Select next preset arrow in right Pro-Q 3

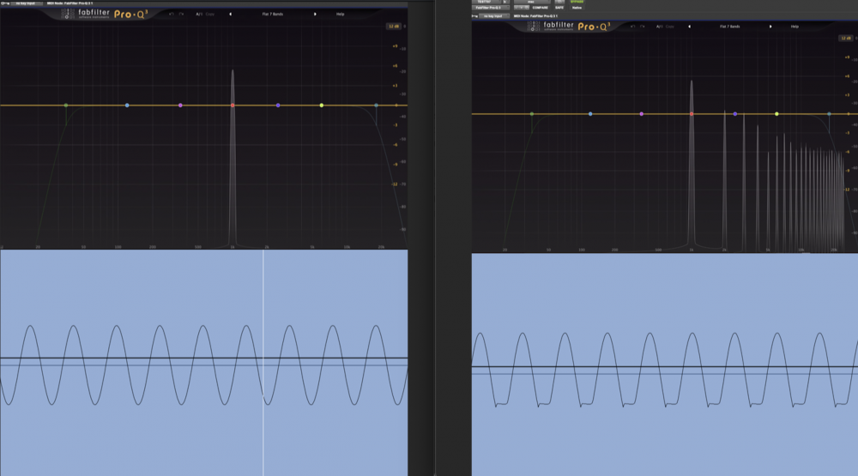[770, 27]
